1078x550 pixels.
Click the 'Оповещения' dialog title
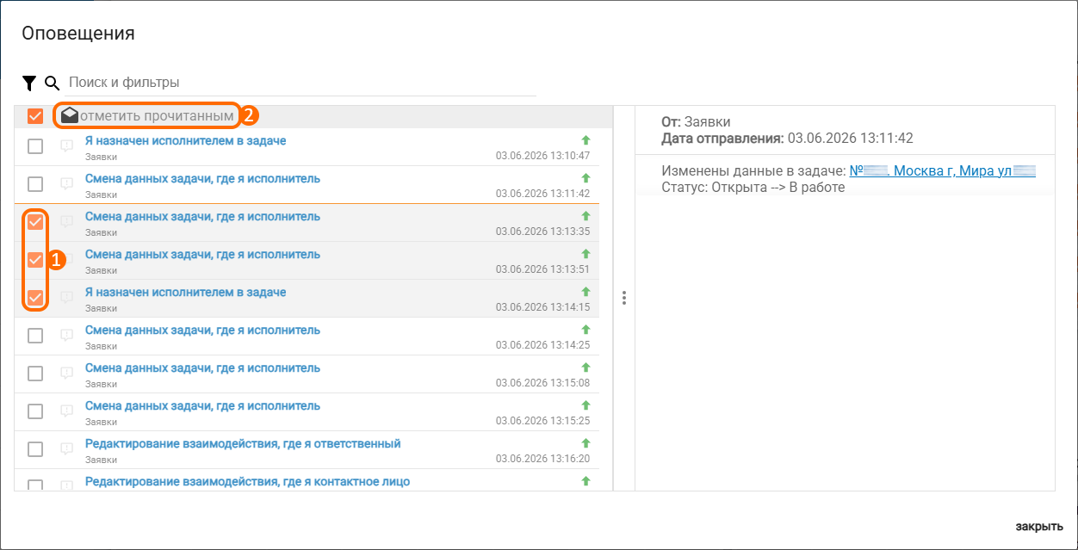click(78, 34)
